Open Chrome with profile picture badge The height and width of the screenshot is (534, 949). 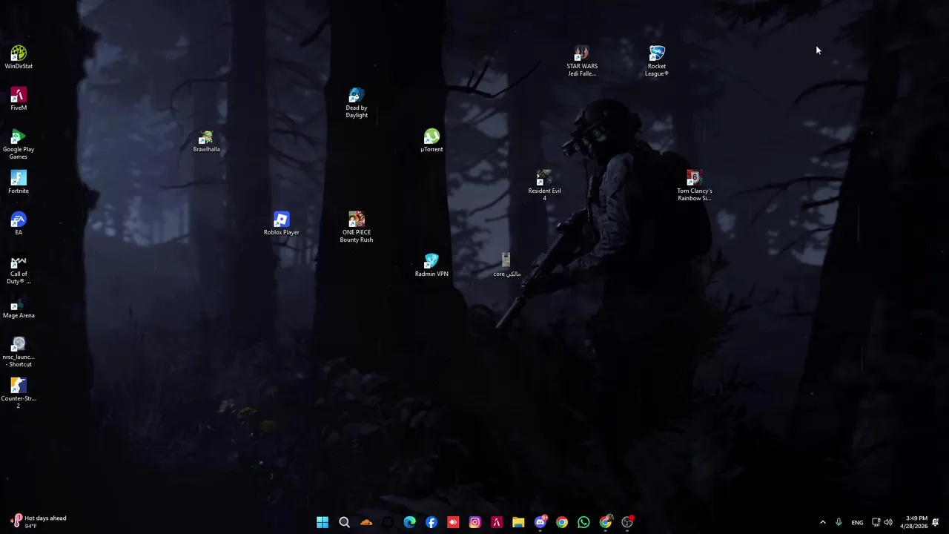[606, 522]
